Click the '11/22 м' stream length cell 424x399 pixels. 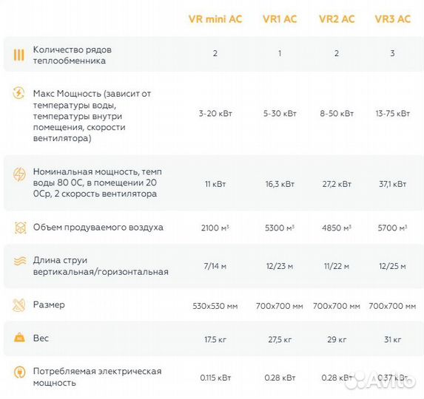click(337, 266)
